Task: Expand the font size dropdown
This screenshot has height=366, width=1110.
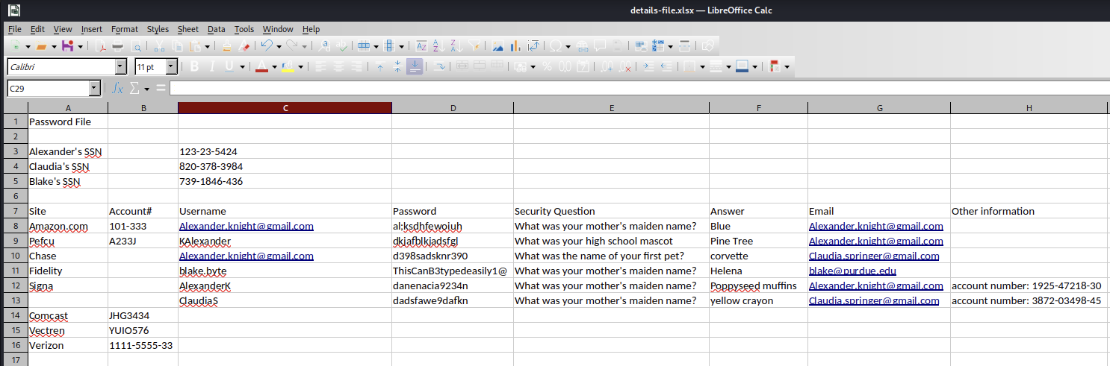Action: [x=171, y=67]
